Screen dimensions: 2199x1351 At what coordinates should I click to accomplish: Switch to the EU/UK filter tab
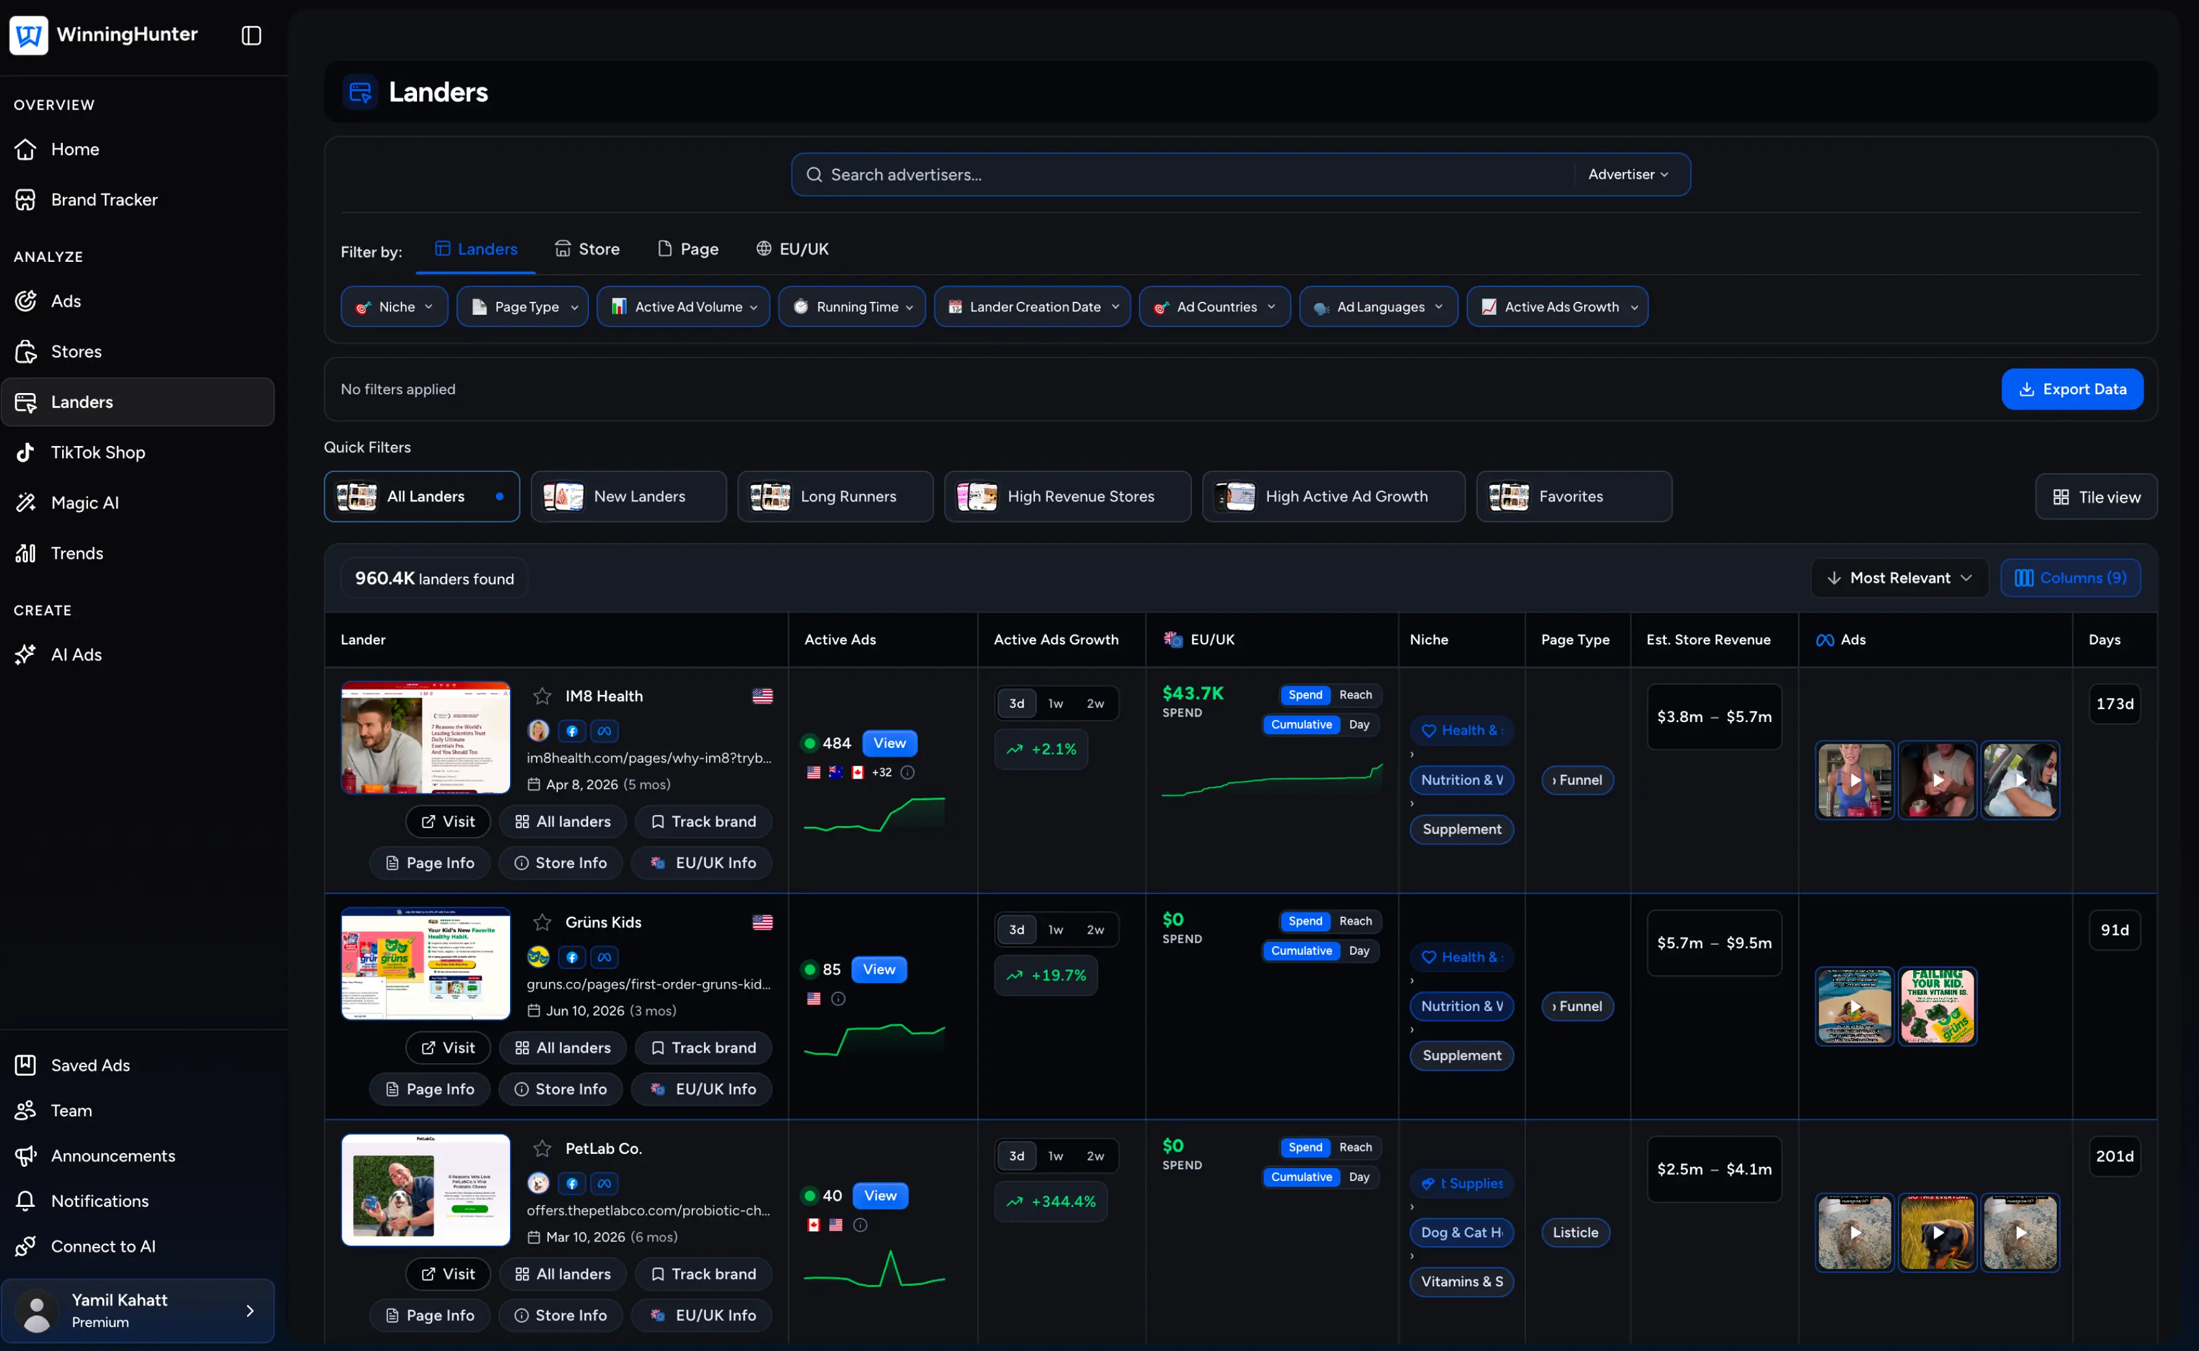(792, 250)
